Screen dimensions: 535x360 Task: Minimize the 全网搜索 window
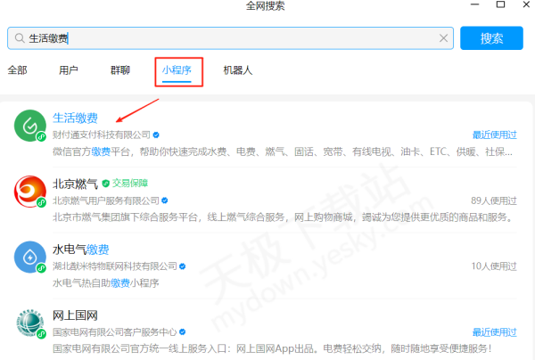(475, 4)
